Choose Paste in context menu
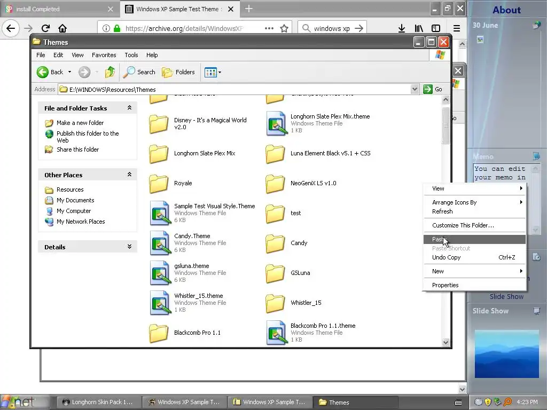This screenshot has height=410, width=547. [x=474, y=240]
